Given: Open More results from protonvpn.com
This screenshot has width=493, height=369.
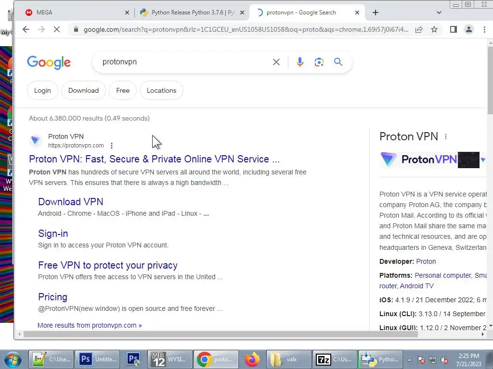Looking at the screenshot, I should 90,325.
